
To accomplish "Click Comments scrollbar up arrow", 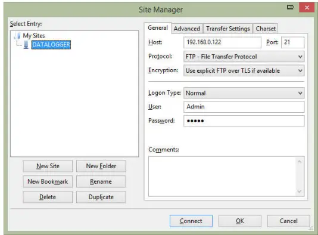I will [300, 162].
